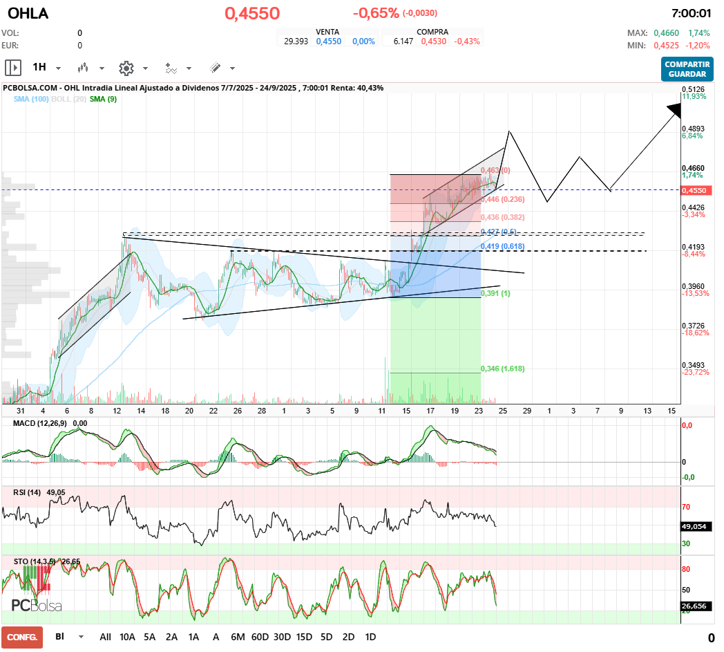Toggle the side panel icon
Image resolution: width=724 pixels, height=652 pixels.
click(13, 68)
